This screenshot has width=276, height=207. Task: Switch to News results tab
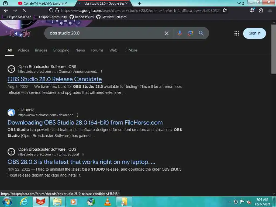[80, 50]
